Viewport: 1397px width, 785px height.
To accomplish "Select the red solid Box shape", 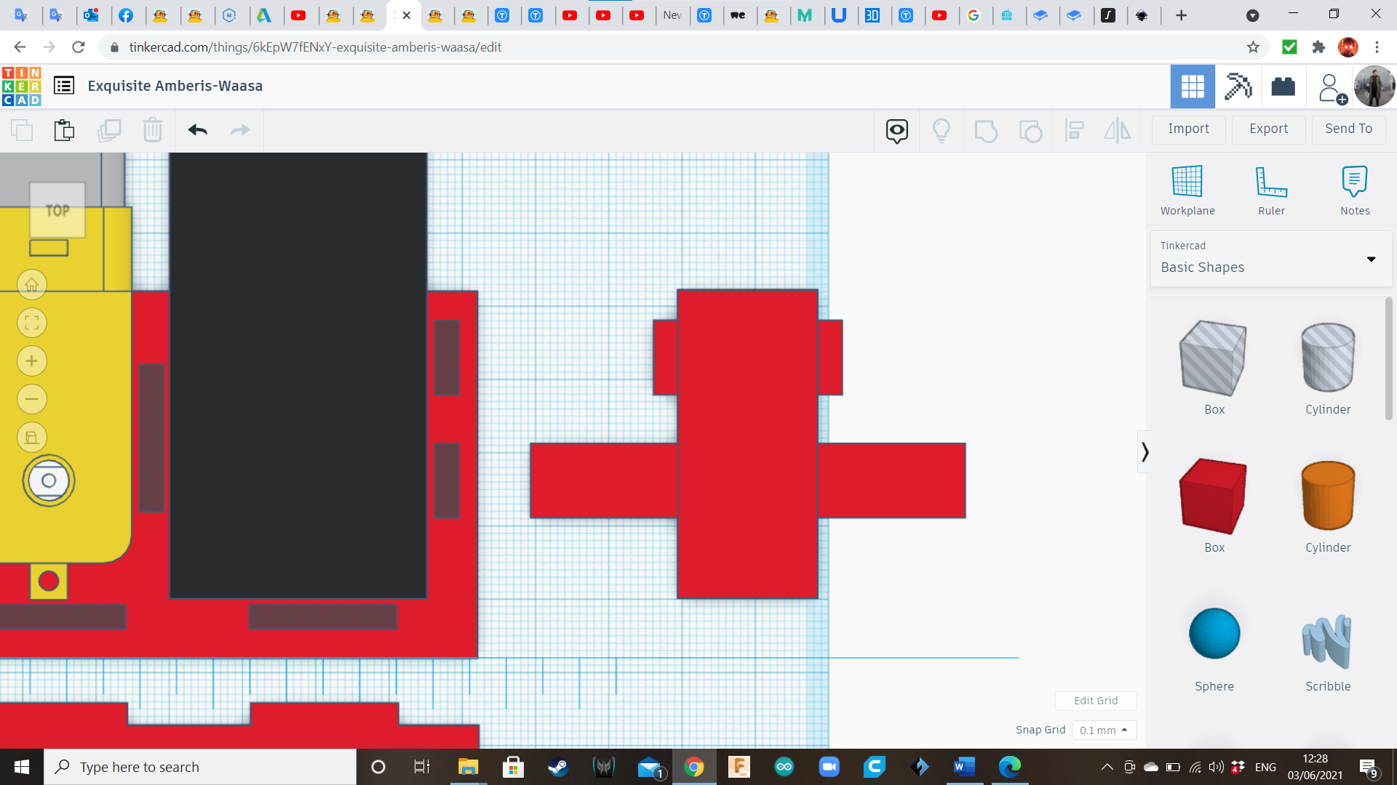I will click(x=1213, y=496).
